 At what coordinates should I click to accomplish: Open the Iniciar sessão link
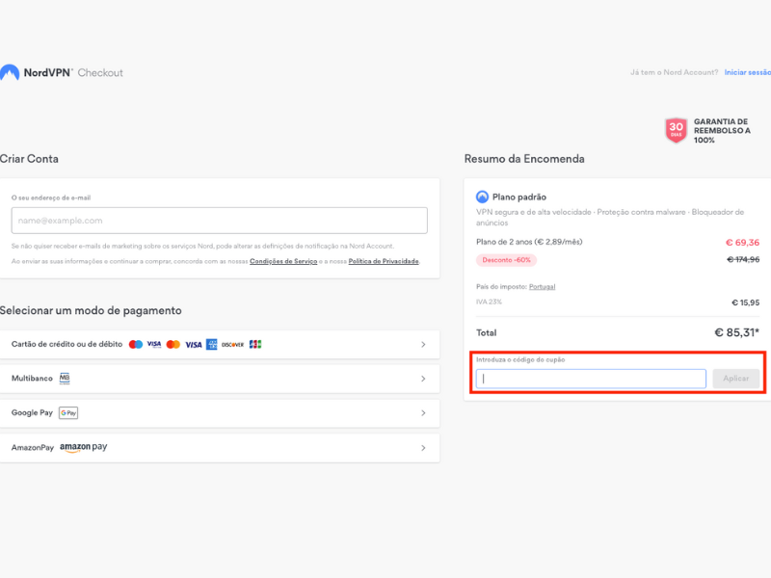point(748,72)
